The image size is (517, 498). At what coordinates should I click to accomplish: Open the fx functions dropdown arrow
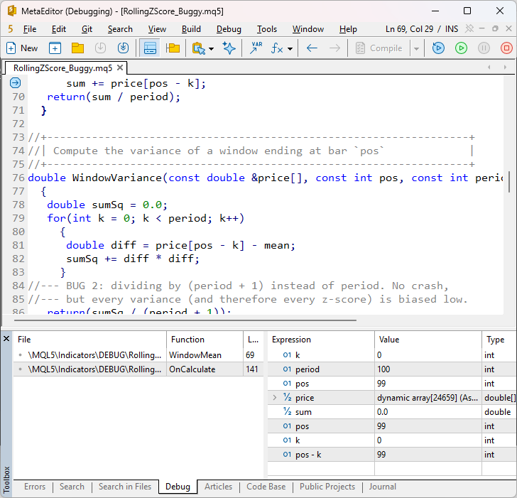click(290, 49)
